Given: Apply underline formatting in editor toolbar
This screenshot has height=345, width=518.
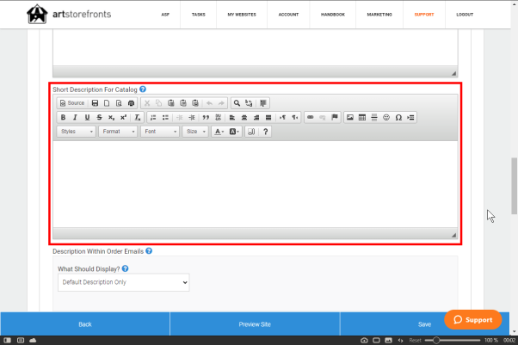Looking at the screenshot, I should [x=87, y=117].
